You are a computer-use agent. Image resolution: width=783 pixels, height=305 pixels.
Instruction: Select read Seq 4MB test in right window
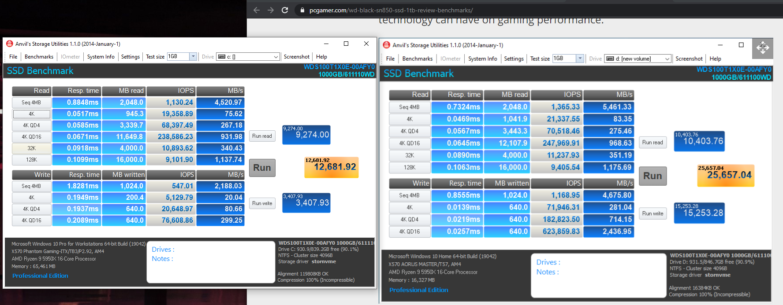click(410, 107)
